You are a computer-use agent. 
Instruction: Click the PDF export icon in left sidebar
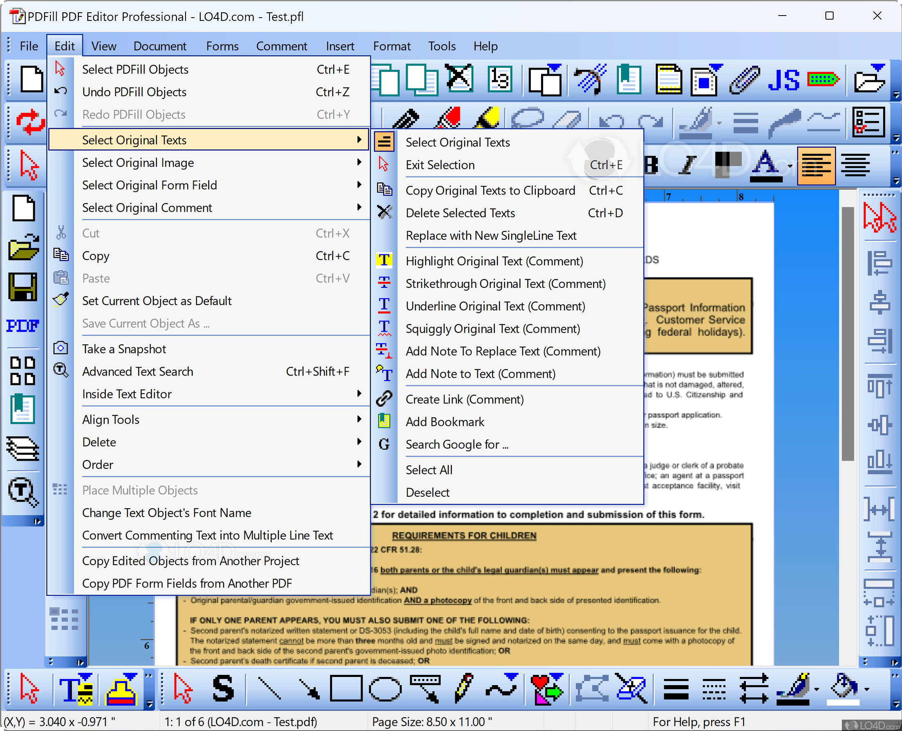click(x=23, y=326)
